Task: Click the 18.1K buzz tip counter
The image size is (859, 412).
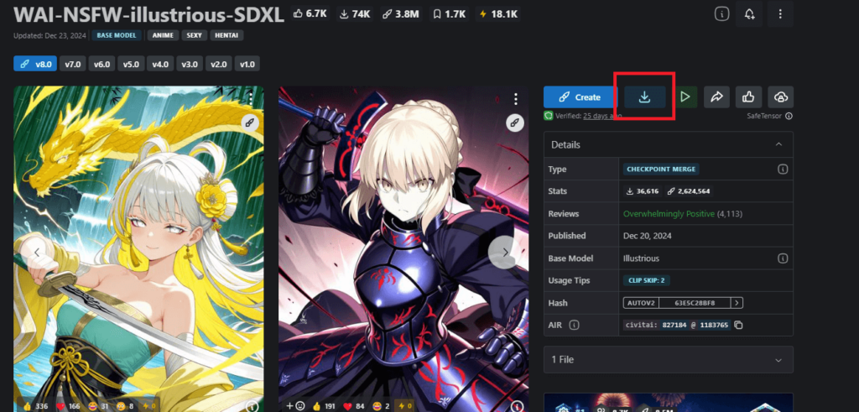Action: click(x=497, y=13)
